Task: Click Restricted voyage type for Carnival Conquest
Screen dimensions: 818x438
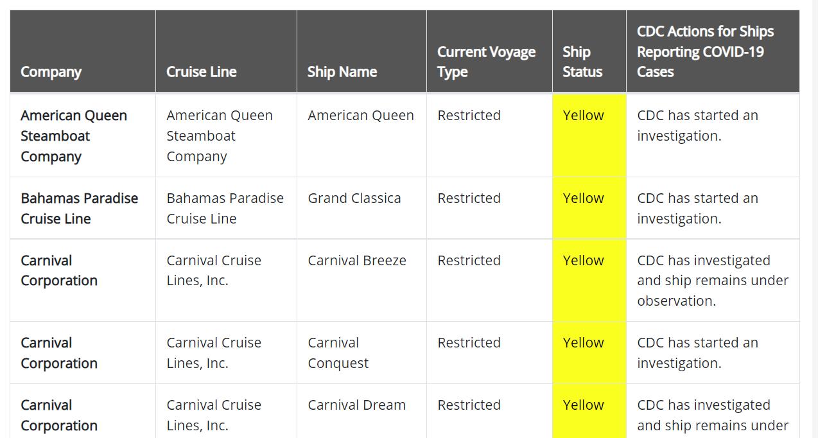Action: 469,343
